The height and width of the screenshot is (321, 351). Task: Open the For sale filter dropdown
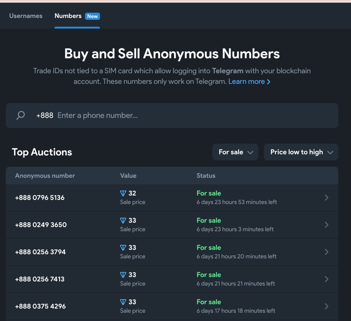(235, 152)
